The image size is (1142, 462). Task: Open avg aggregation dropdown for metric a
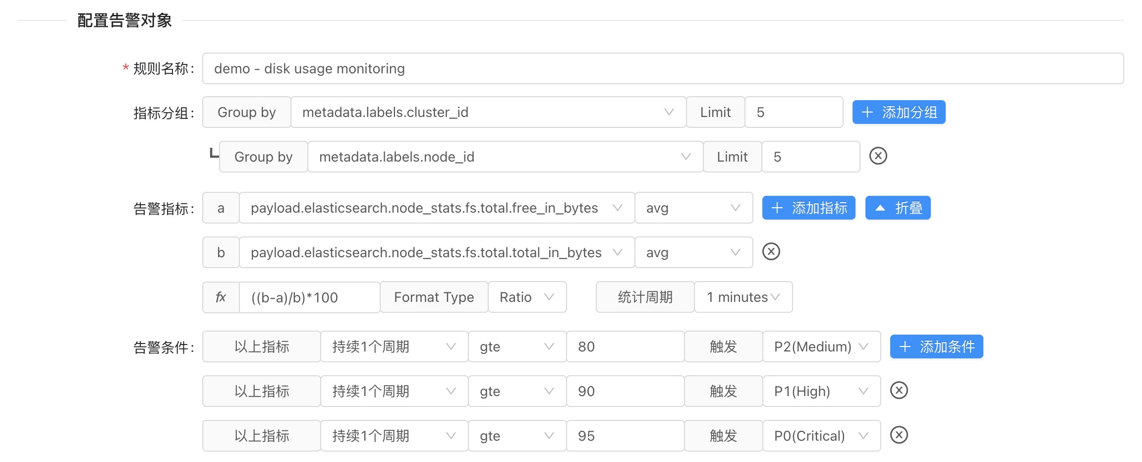[693, 208]
